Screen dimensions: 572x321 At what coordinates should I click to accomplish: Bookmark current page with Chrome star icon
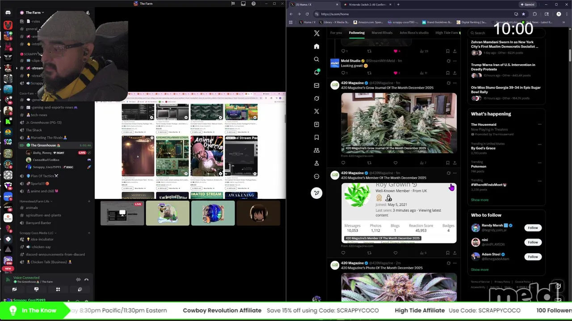tap(523, 14)
